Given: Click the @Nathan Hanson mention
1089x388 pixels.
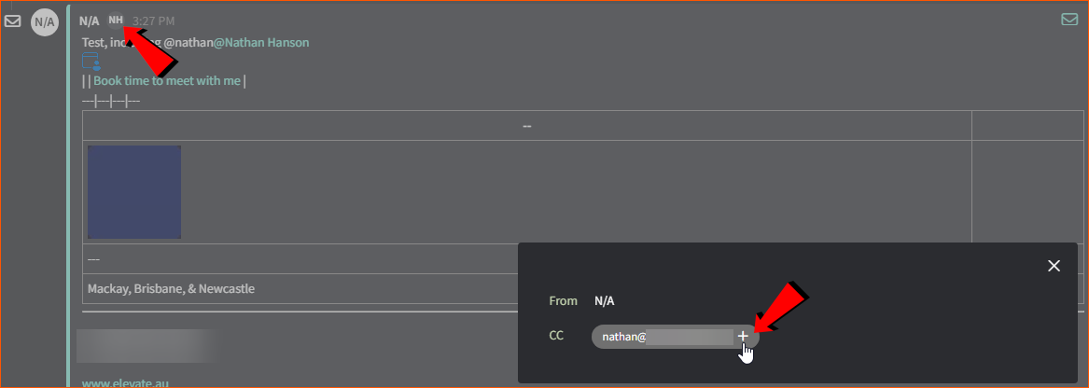Looking at the screenshot, I should [x=261, y=42].
